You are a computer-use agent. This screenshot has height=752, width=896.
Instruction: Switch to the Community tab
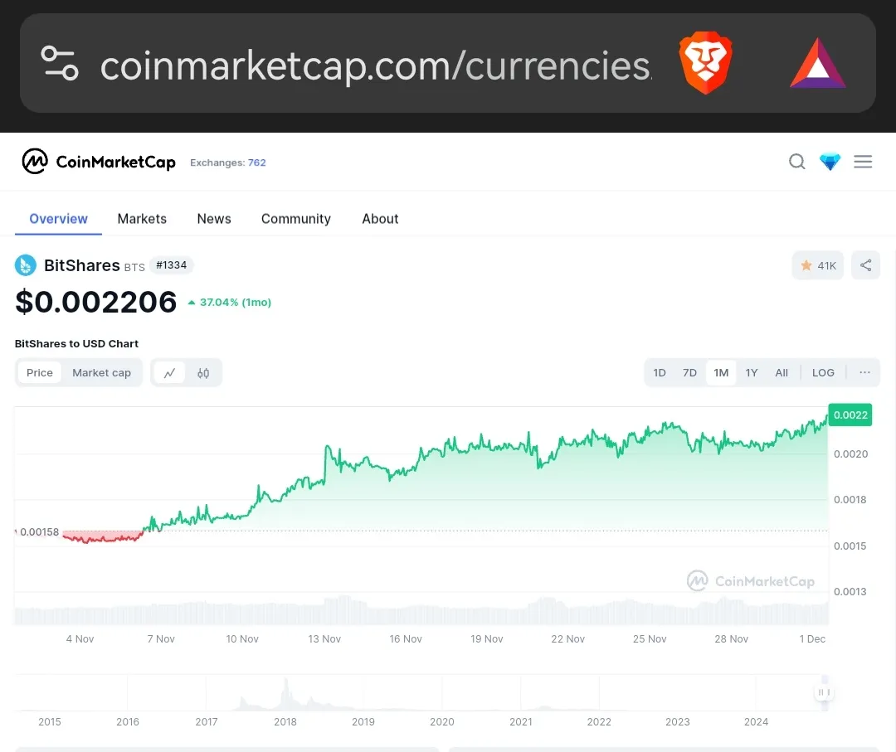(296, 219)
